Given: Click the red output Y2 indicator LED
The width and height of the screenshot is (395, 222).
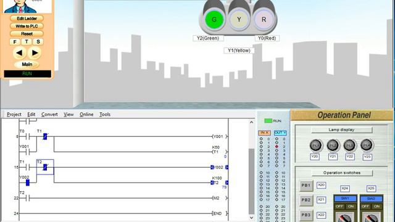Looking at the screenshot, I should coord(276,147).
